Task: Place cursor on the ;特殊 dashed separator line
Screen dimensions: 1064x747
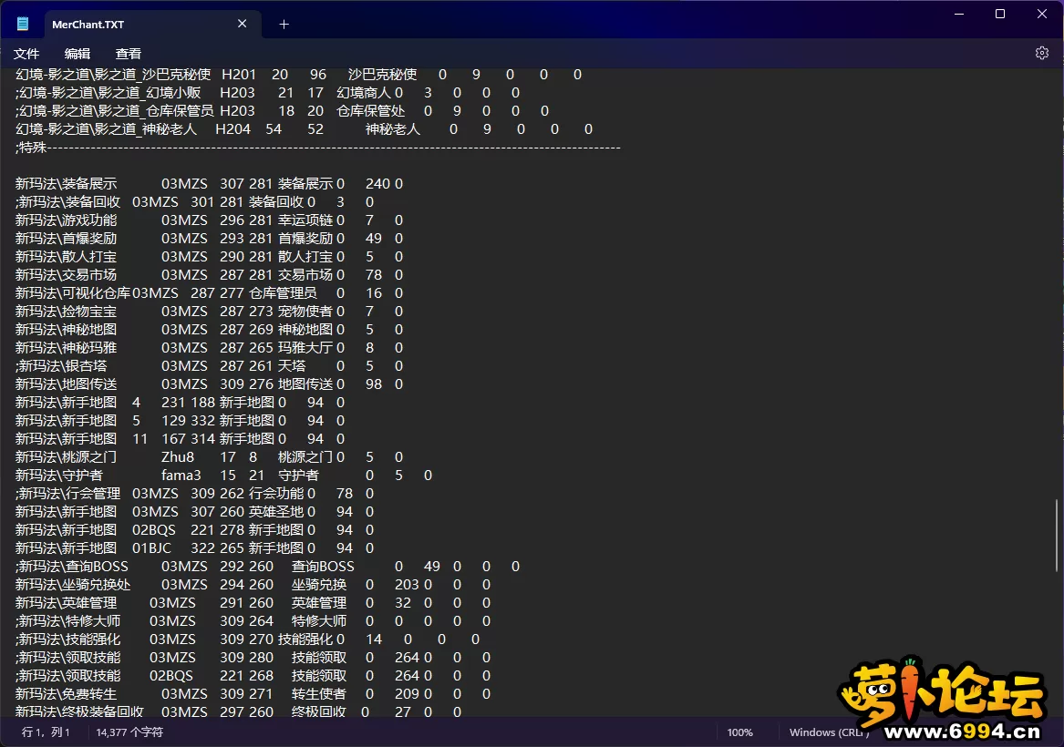Action: [317, 148]
